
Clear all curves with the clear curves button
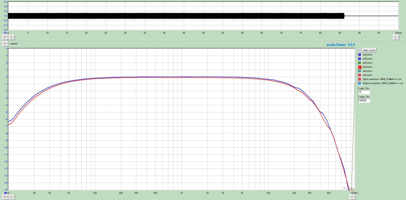click(x=369, y=50)
